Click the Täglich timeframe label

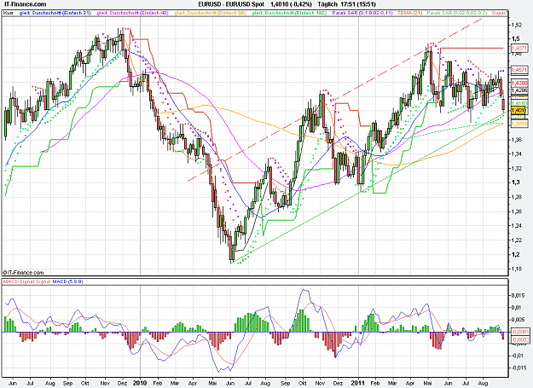click(x=327, y=4)
